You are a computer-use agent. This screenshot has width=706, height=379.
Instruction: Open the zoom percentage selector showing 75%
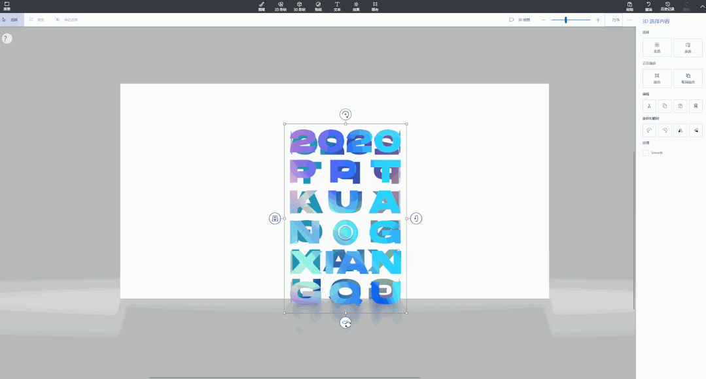click(x=614, y=19)
